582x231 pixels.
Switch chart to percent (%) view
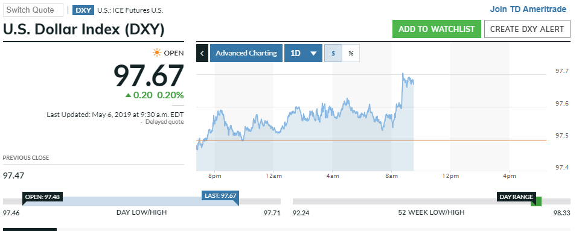pyautogui.click(x=351, y=53)
